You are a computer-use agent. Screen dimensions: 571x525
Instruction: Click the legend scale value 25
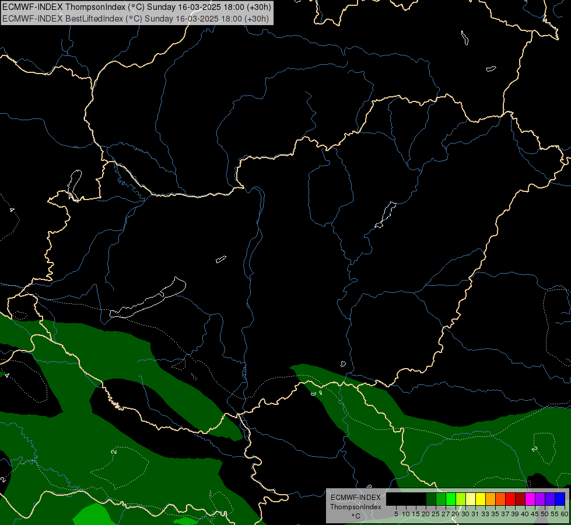[436, 514]
